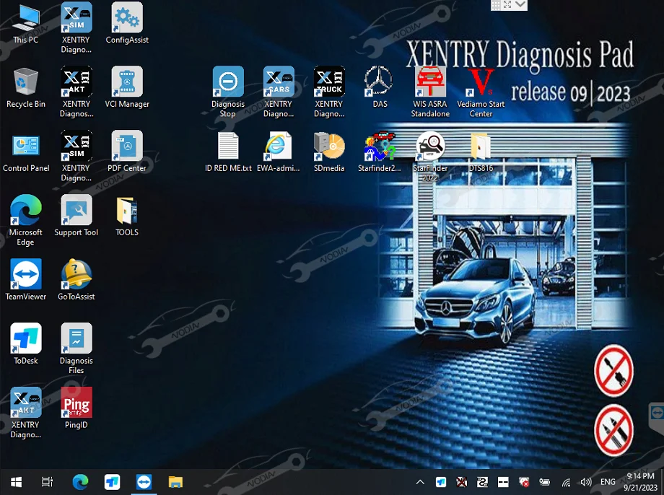Open the TeamViewer desktop shortcut
The image size is (664, 495).
pyautogui.click(x=25, y=279)
